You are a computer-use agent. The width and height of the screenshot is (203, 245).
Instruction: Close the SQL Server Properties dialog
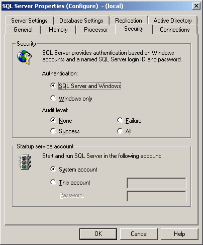(x=196, y=6)
